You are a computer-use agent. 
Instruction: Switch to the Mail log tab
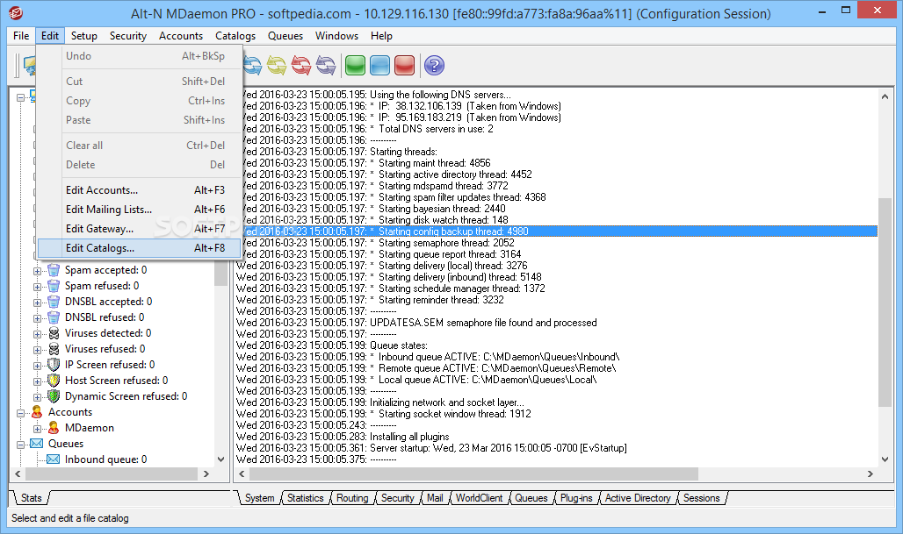[435, 498]
